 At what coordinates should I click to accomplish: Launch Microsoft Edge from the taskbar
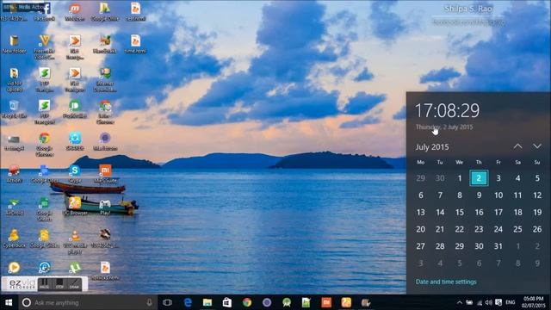click(x=188, y=302)
